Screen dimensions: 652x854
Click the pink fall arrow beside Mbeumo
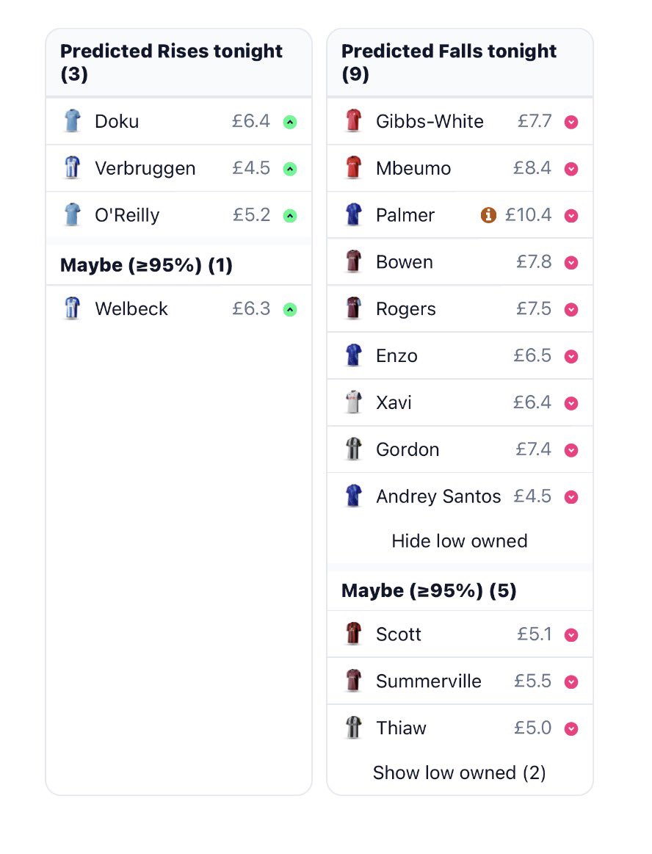571,169
